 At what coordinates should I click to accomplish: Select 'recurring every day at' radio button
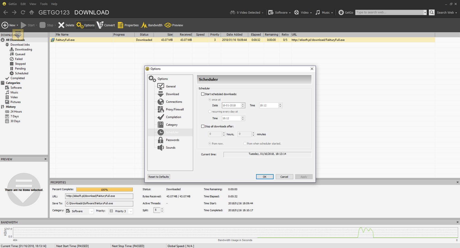(210, 111)
